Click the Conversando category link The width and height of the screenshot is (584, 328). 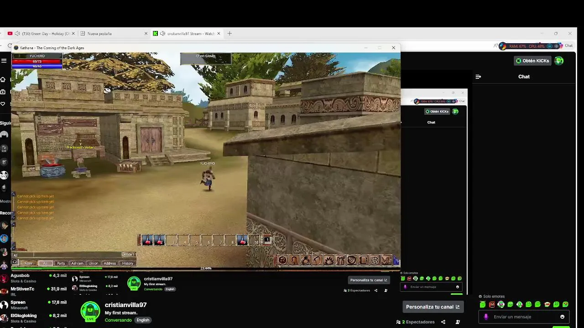point(118,320)
